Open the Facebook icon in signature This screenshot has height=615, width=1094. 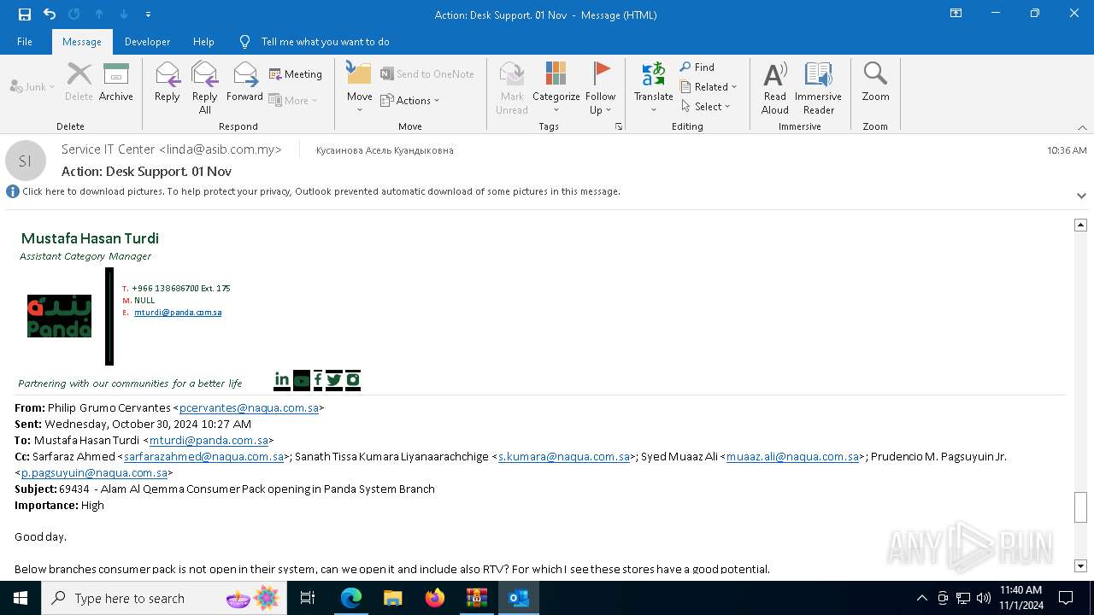(318, 380)
